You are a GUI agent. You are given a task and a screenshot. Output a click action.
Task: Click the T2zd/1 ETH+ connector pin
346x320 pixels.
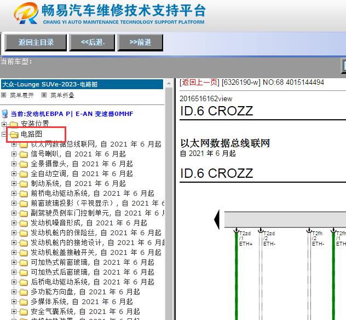coord(237,231)
